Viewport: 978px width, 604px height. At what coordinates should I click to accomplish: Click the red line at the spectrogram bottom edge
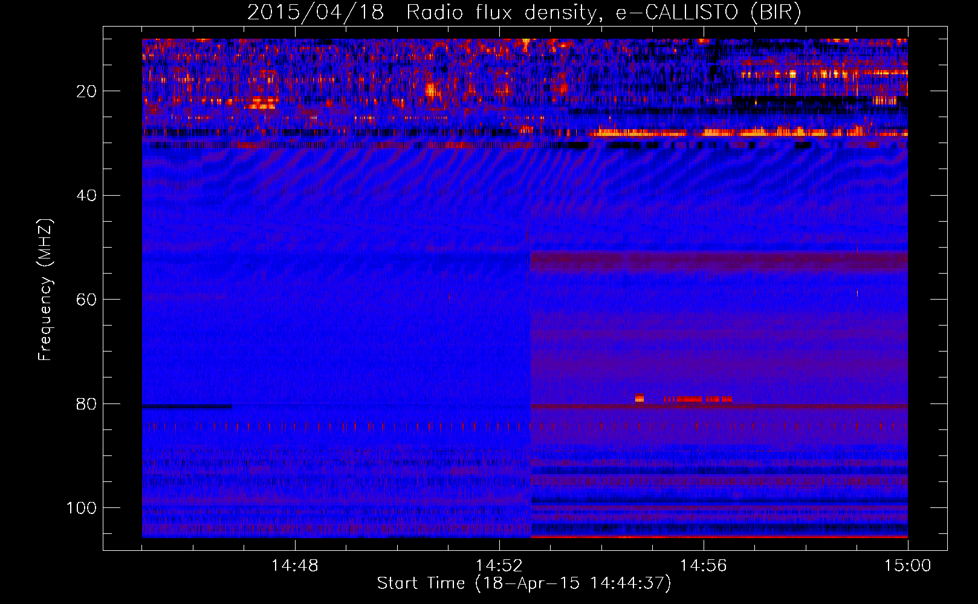pyautogui.click(x=719, y=536)
